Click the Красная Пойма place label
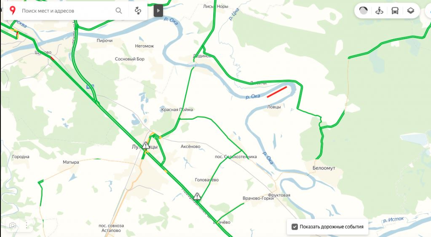Image resolution: width=431 pixels, height=237 pixels. (x=177, y=110)
